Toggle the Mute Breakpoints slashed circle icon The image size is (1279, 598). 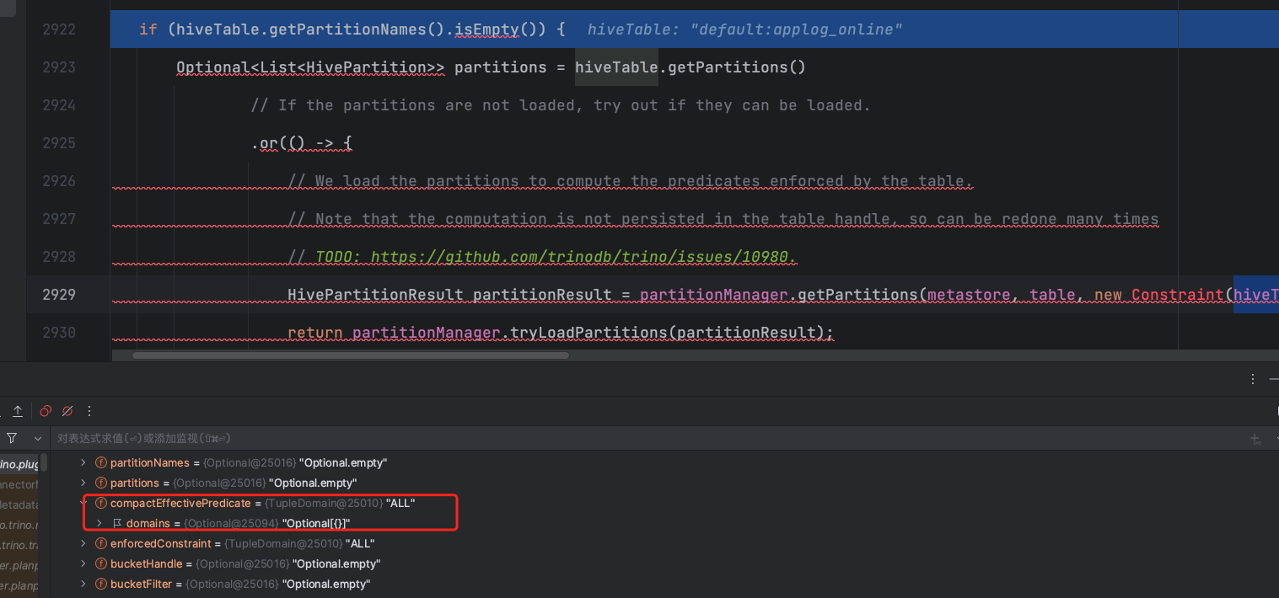point(67,411)
